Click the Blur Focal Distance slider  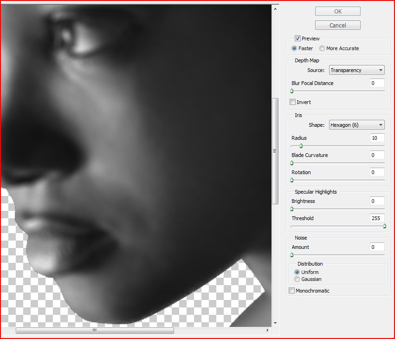[291, 91]
